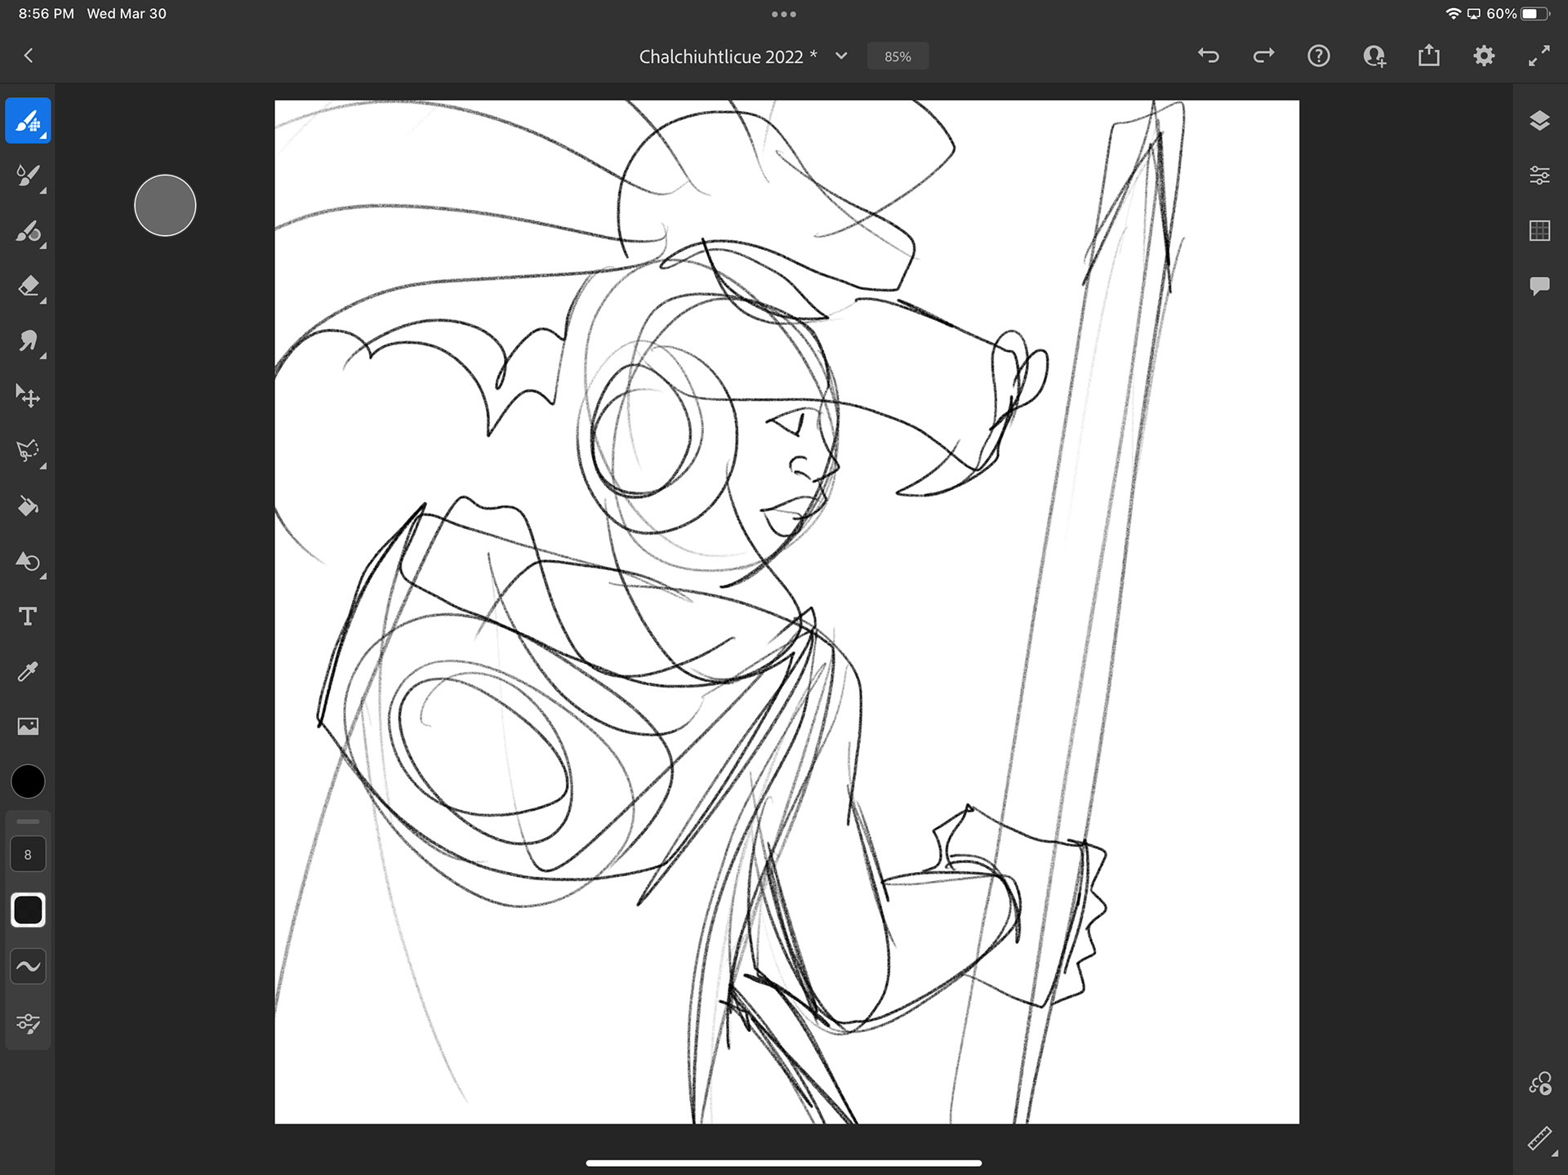Select the Vector Brush tool
The image size is (1568, 1175).
click(x=28, y=231)
